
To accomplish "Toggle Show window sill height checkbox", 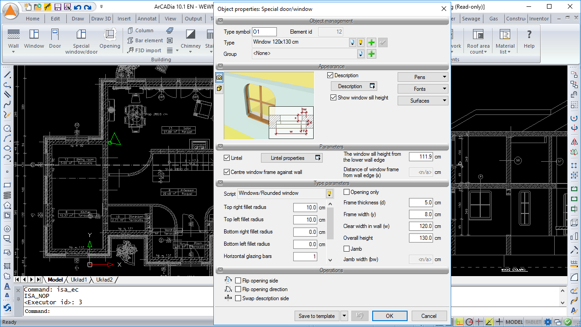I will (334, 98).
